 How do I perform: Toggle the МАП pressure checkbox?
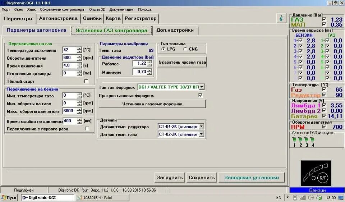point(324,24)
